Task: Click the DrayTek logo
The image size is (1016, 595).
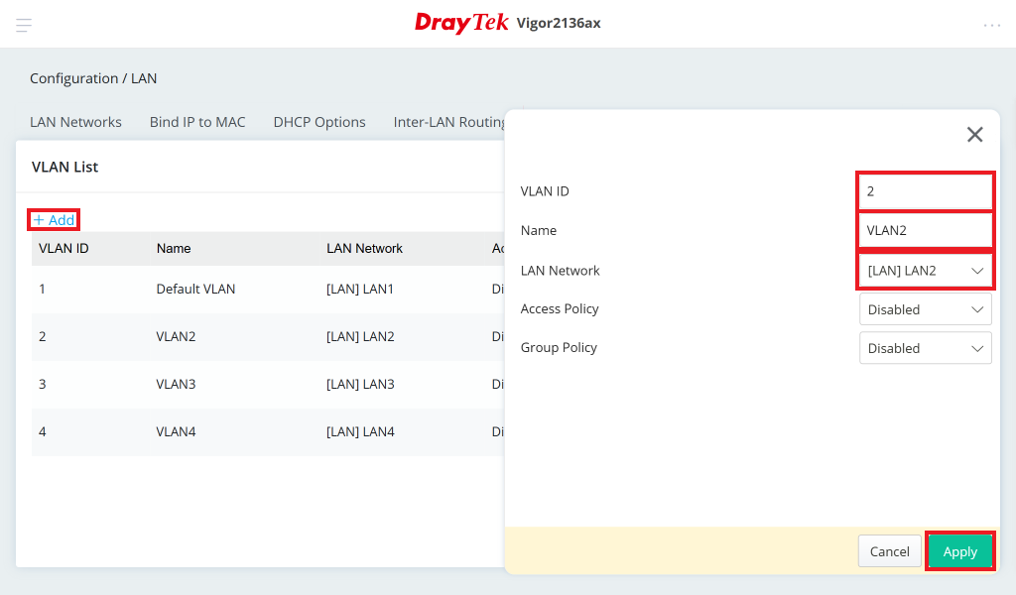Action: tap(461, 23)
